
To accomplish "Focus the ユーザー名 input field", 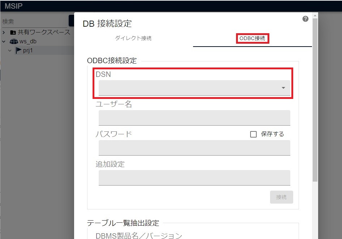I will point(194,118).
